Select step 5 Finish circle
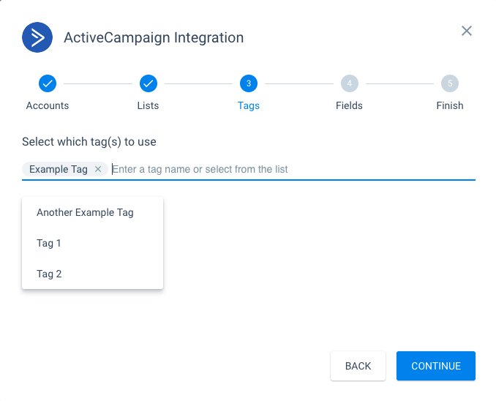The image size is (496, 401). point(450,83)
